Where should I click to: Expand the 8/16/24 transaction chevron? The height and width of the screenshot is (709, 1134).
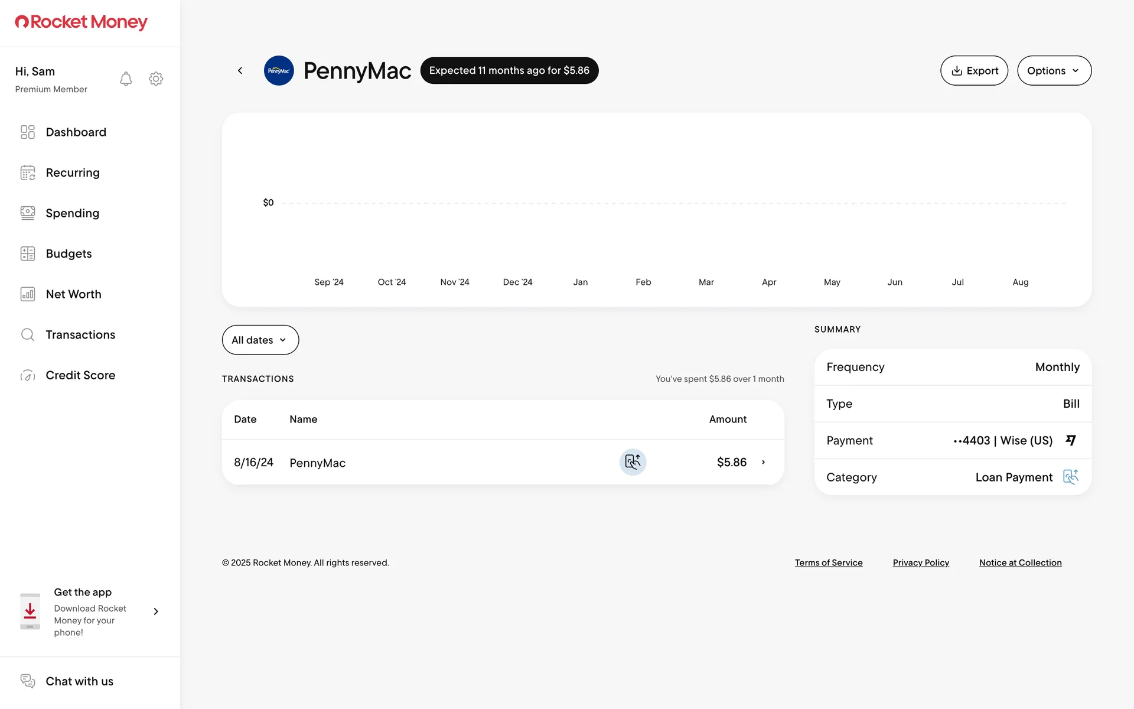pos(763,462)
